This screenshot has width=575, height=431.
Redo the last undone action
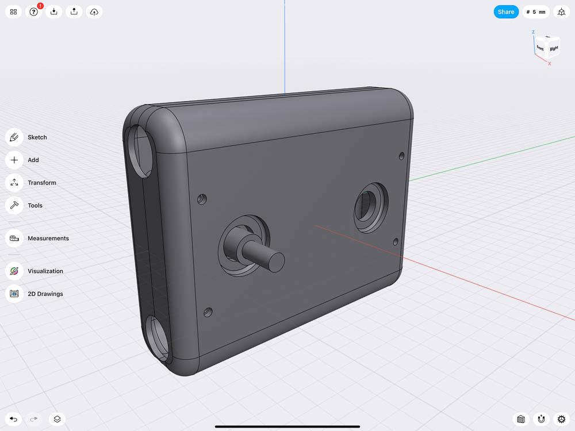tap(34, 419)
